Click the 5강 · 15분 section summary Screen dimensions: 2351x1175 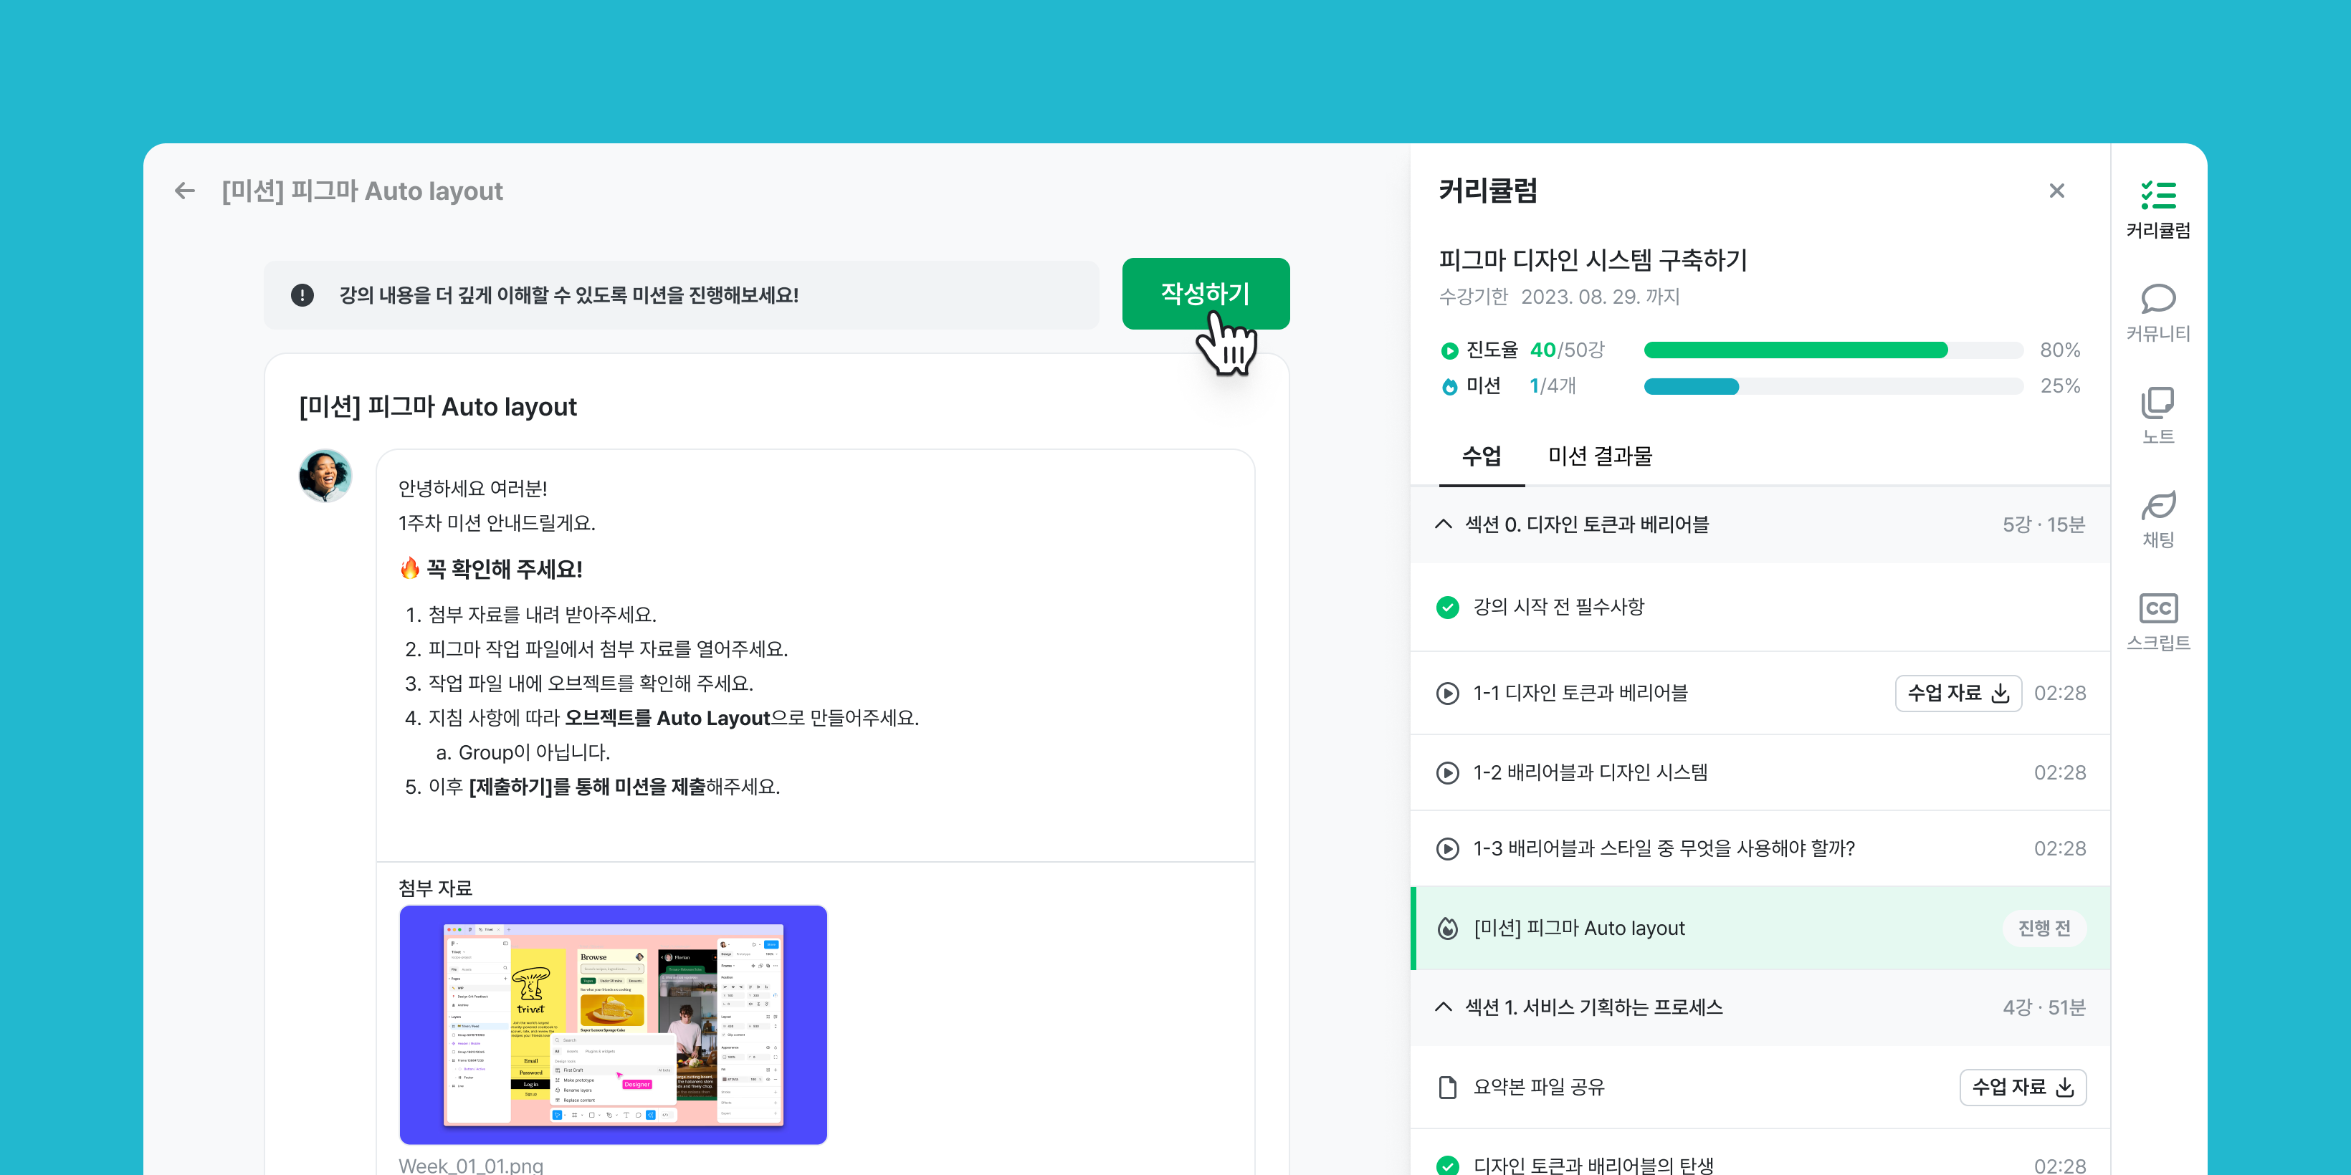[x=2044, y=524]
